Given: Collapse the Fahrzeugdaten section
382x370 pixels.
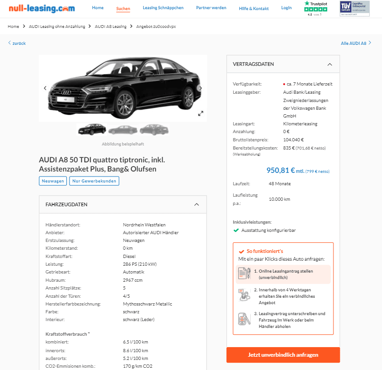Looking at the screenshot, I should click(197, 204).
